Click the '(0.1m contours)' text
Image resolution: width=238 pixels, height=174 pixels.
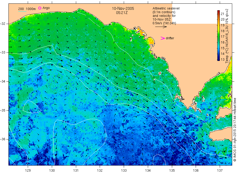tap(164, 12)
